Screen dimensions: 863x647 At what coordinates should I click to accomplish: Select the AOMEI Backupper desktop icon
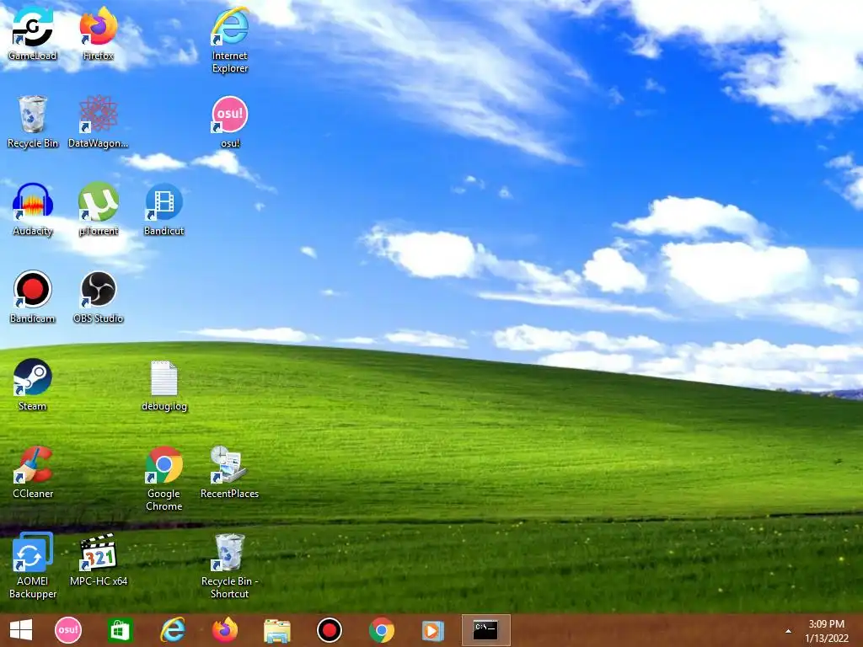pos(33,565)
